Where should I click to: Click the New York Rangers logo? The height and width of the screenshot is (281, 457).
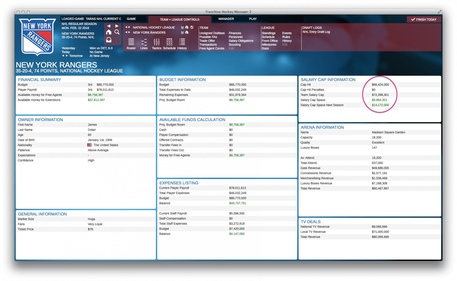(38, 36)
